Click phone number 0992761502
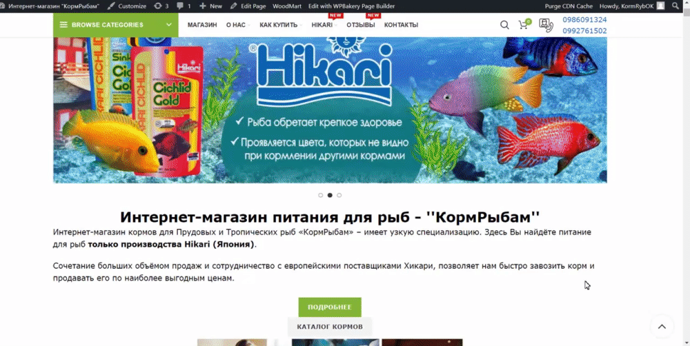This screenshot has width=690, height=346. pyautogui.click(x=584, y=31)
